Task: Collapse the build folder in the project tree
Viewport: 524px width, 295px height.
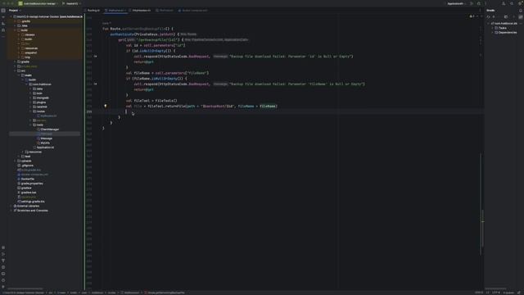Action: click(x=15, y=30)
